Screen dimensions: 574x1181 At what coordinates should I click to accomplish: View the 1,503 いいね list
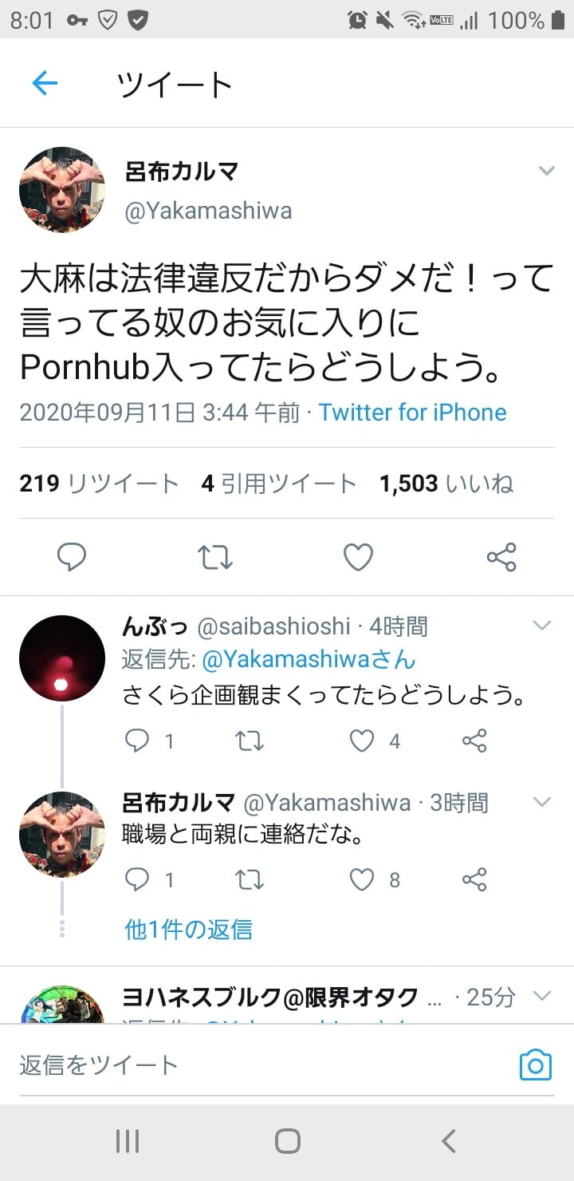(446, 484)
